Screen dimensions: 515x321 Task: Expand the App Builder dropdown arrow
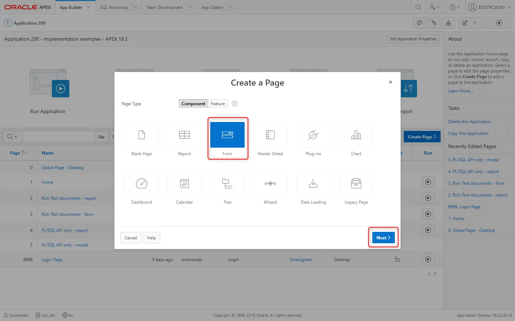[89, 7]
